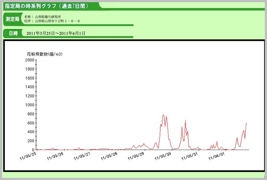Click the y-axis title 花粉飛散数(個/m3)
Image resolution: width=267 pixels, height=180 pixels.
(x=45, y=54)
